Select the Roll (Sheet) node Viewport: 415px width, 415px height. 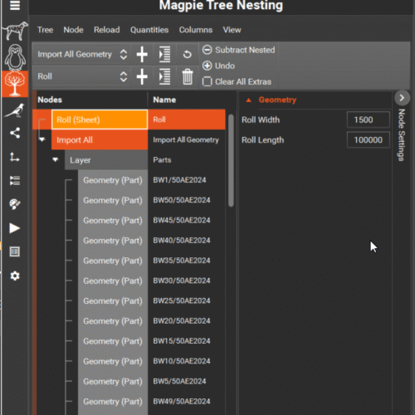point(100,120)
